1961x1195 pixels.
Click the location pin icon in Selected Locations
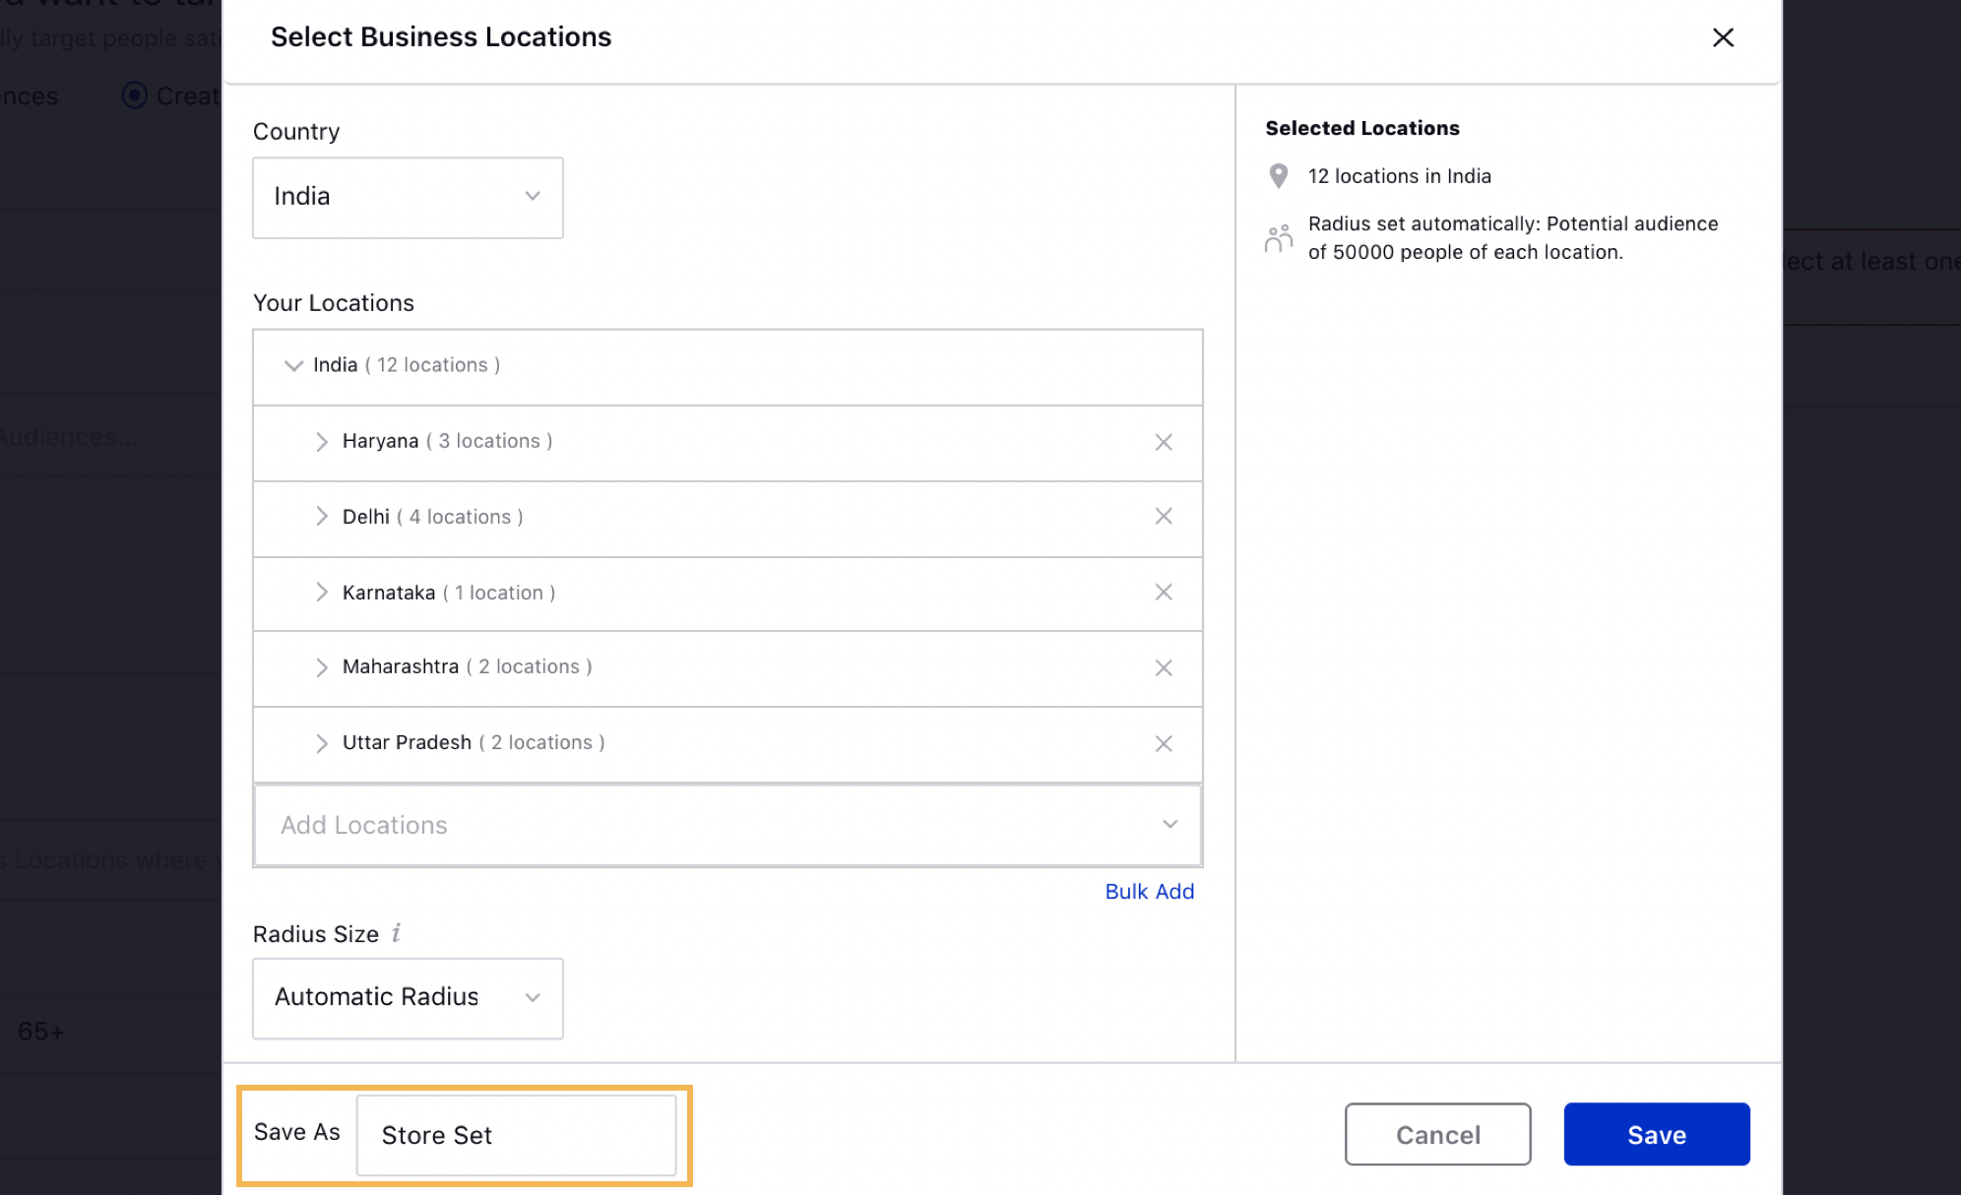click(x=1278, y=175)
